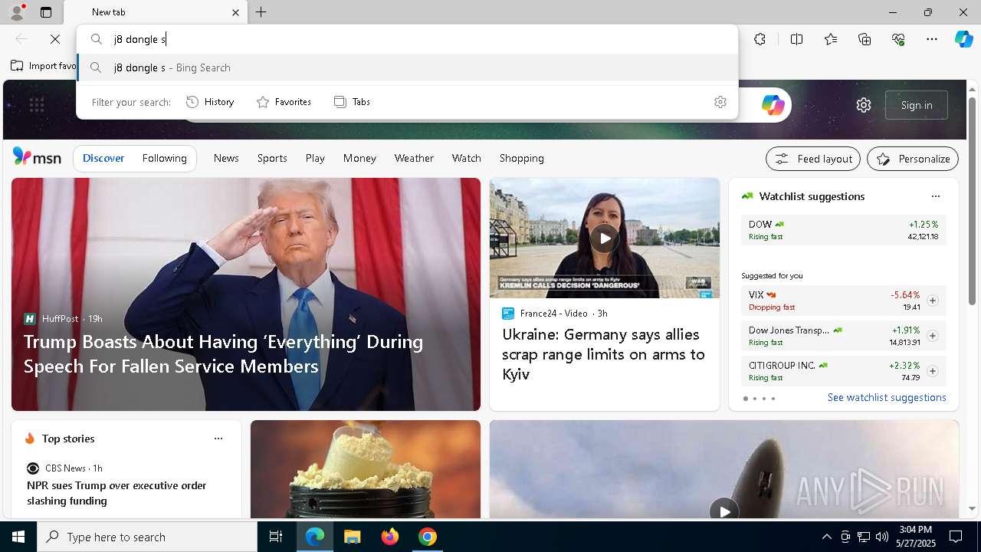981x552 pixels.
Task: Select 'j8 dongle s' Bing Search suggestion
Action: coord(407,67)
